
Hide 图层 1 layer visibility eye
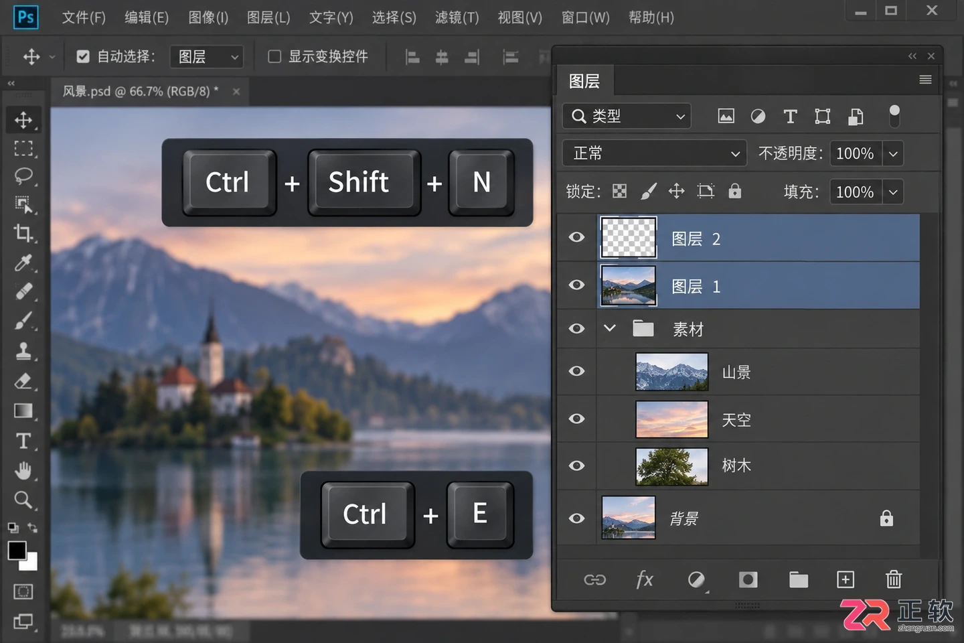coord(576,285)
